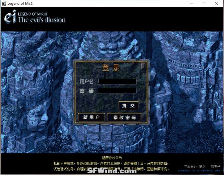
Task: Open new user registration via 新用户
Action: pos(92,117)
